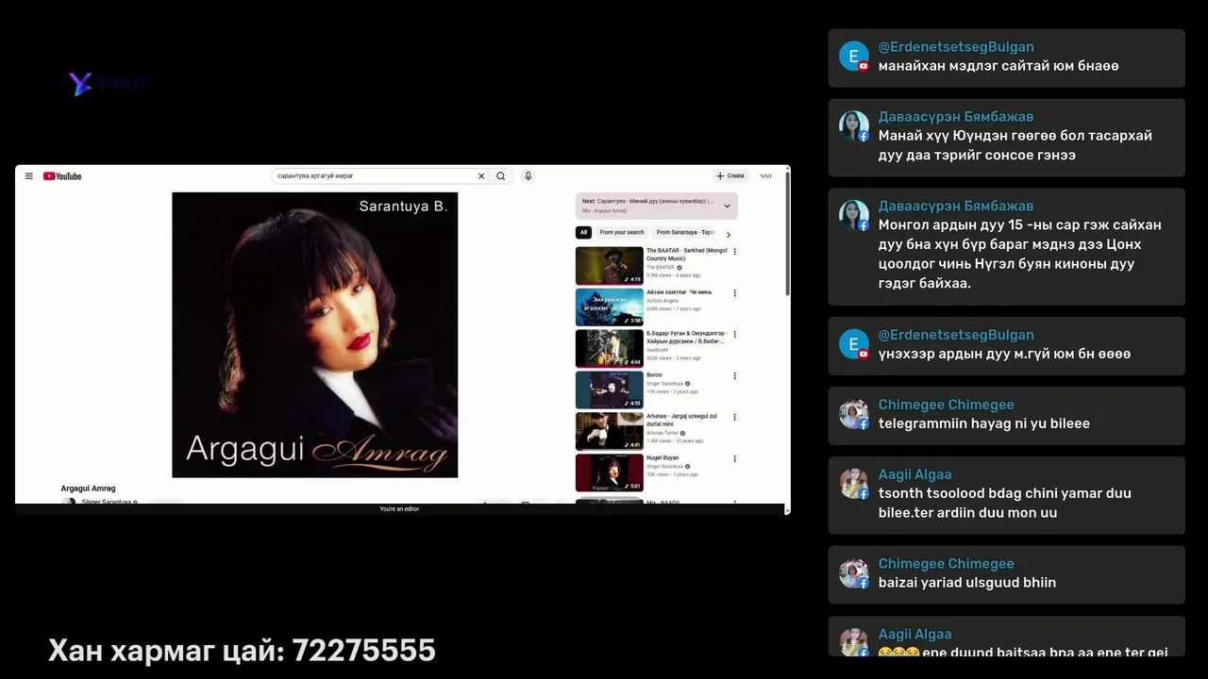Click the Argagui Amrag album cover video

315,335
